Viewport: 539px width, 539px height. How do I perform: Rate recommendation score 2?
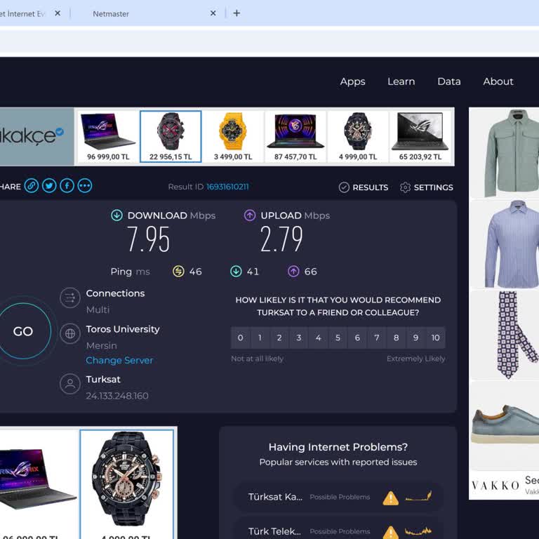(279, 338)
